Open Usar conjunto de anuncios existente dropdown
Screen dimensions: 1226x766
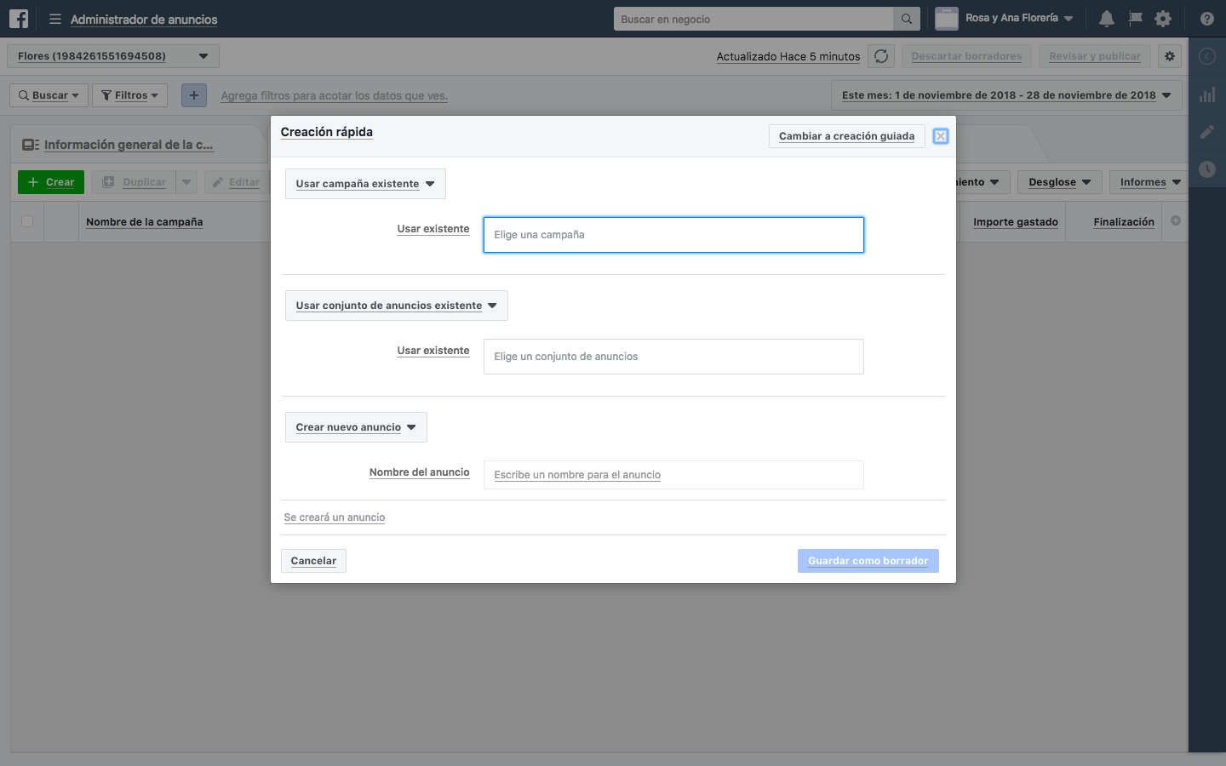[x=397, y=306]
